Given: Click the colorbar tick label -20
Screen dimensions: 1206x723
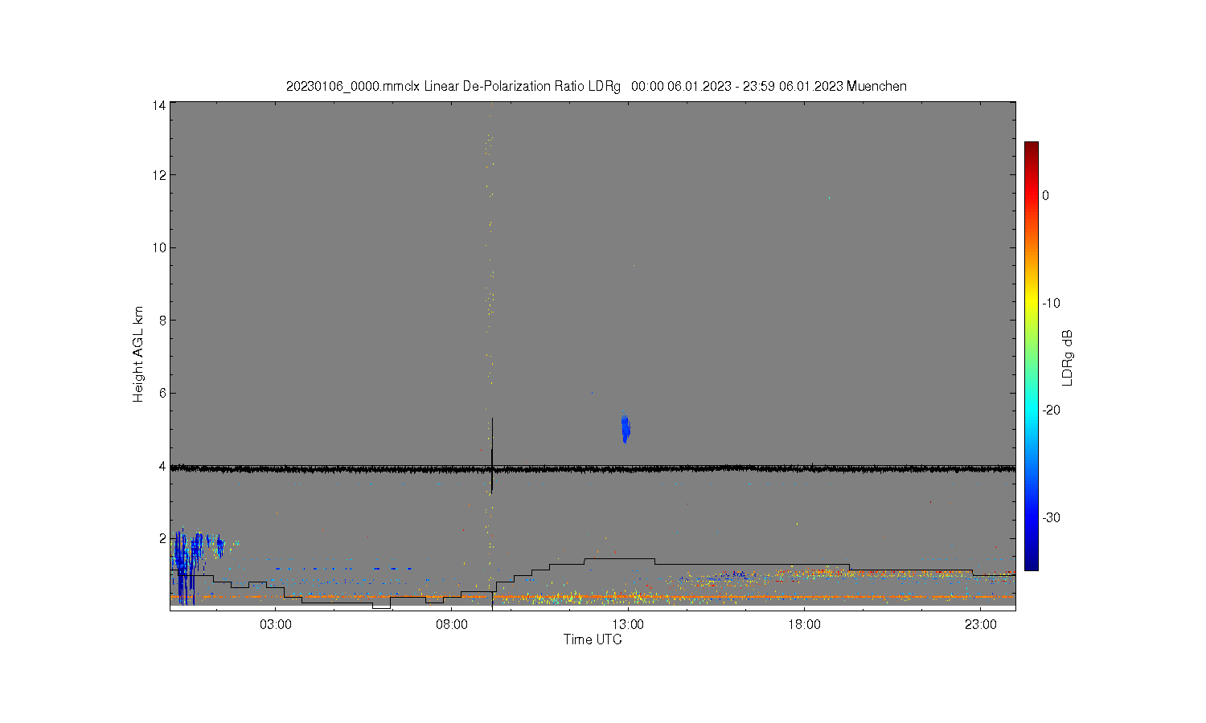Looking at the screenshot, I should (x=1051, y=410).
